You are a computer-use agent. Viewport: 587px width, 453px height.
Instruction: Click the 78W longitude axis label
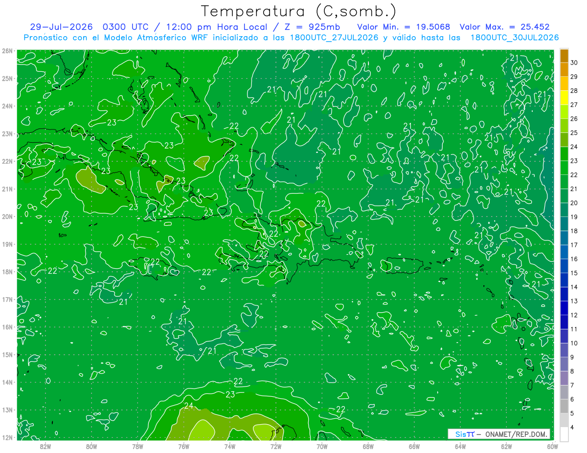point(138,446)
